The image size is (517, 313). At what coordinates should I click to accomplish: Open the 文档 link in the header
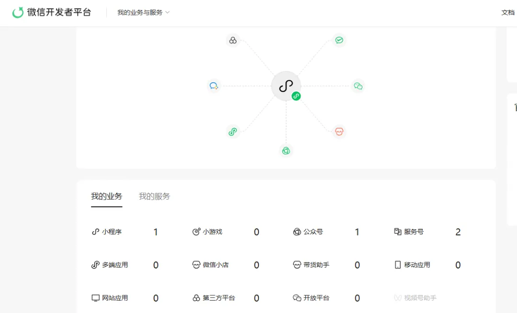click(x=508, y=12)
